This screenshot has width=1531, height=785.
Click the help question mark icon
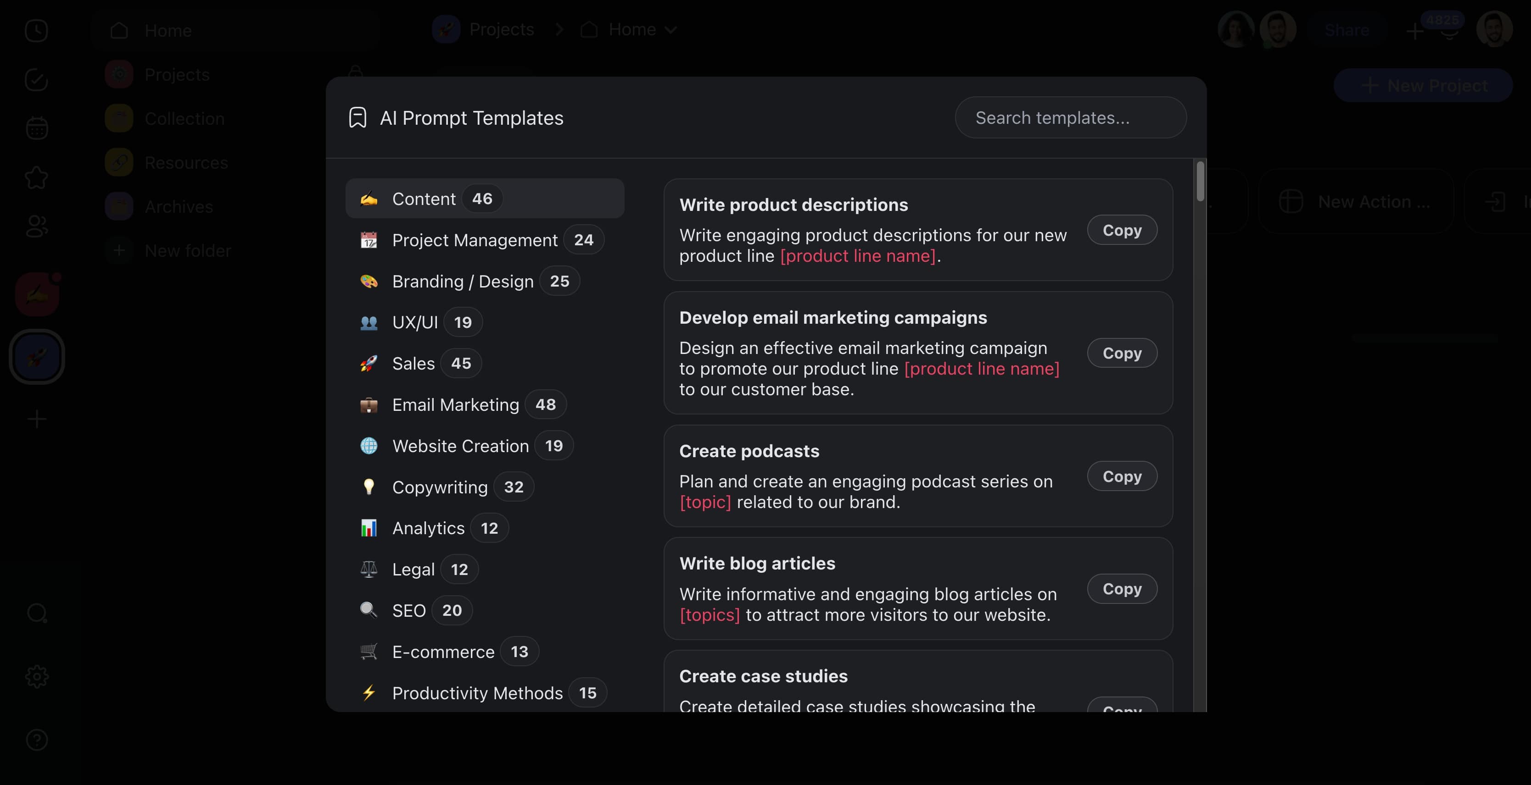36,740
